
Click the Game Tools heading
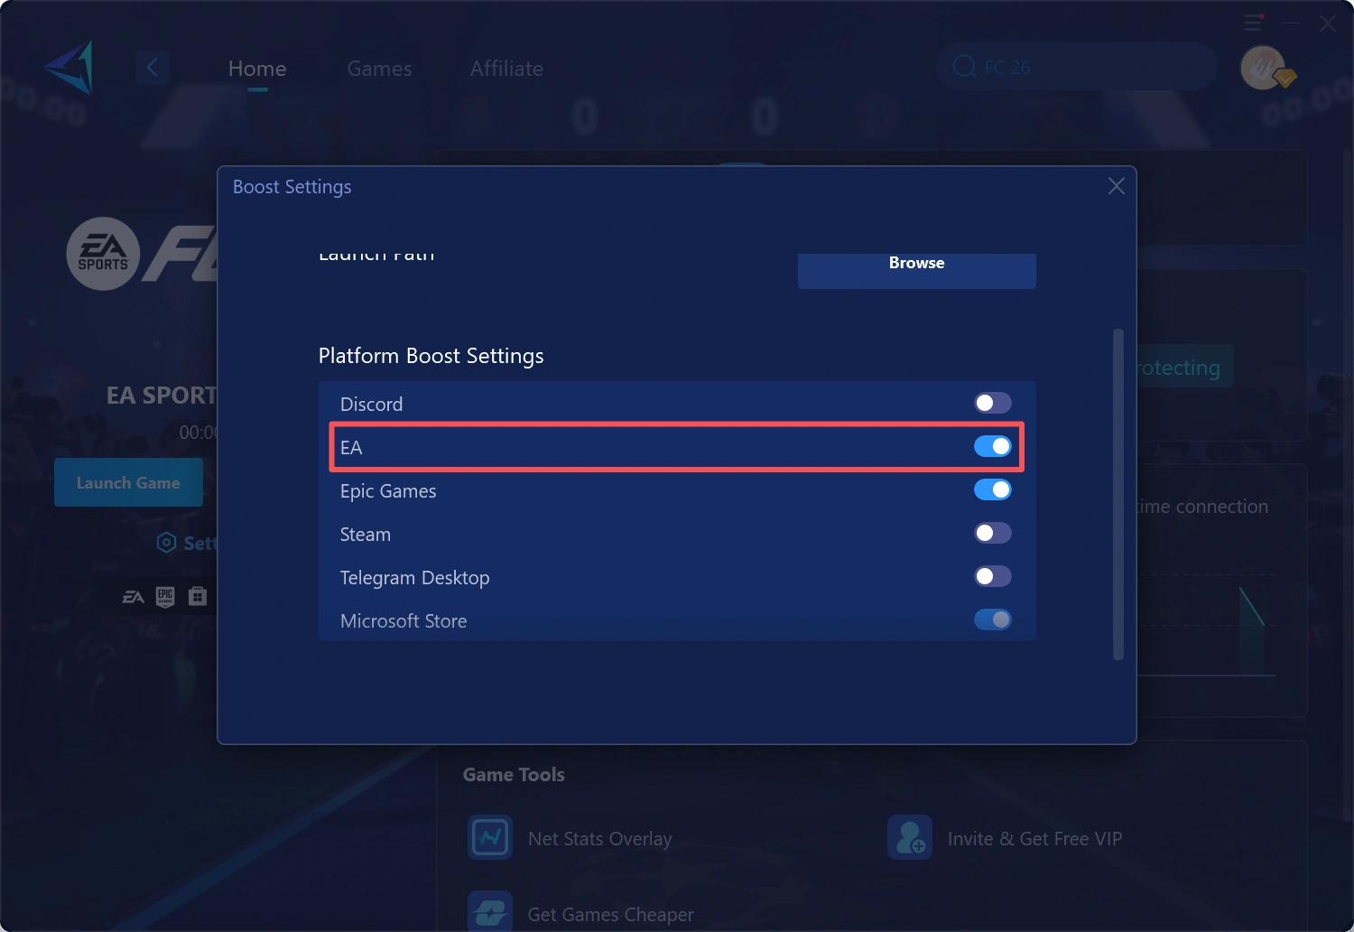[514, 775]
